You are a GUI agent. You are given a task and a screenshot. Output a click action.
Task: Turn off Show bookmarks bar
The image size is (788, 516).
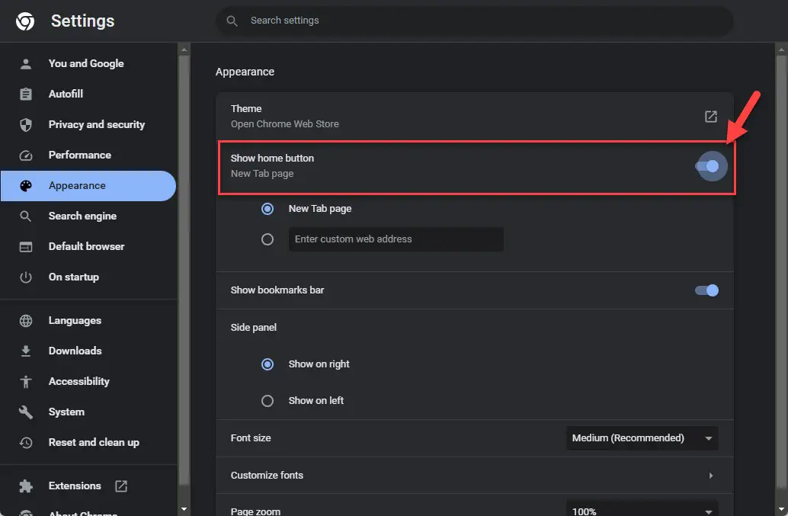coord(705,290)
